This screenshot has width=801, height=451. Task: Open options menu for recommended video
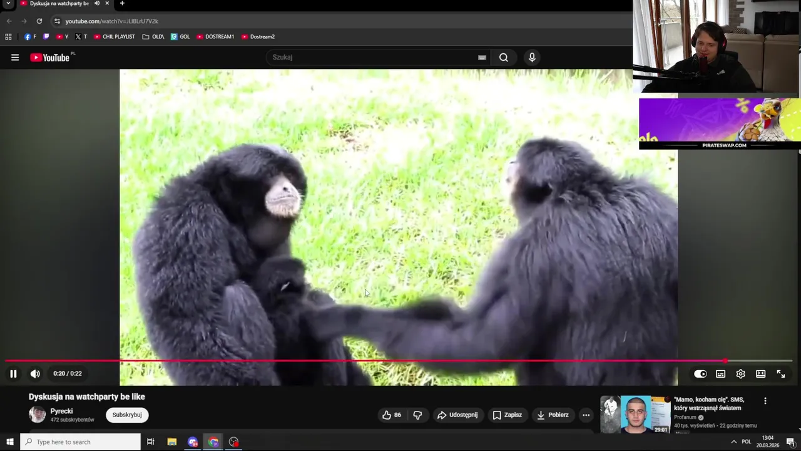[x=765, y=401]
